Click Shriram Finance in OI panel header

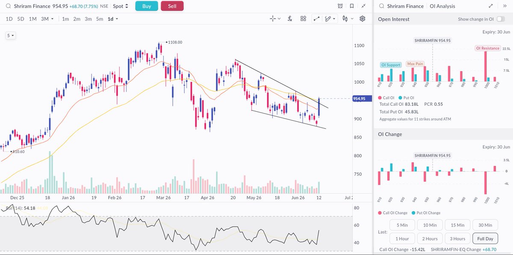[405, 6]
